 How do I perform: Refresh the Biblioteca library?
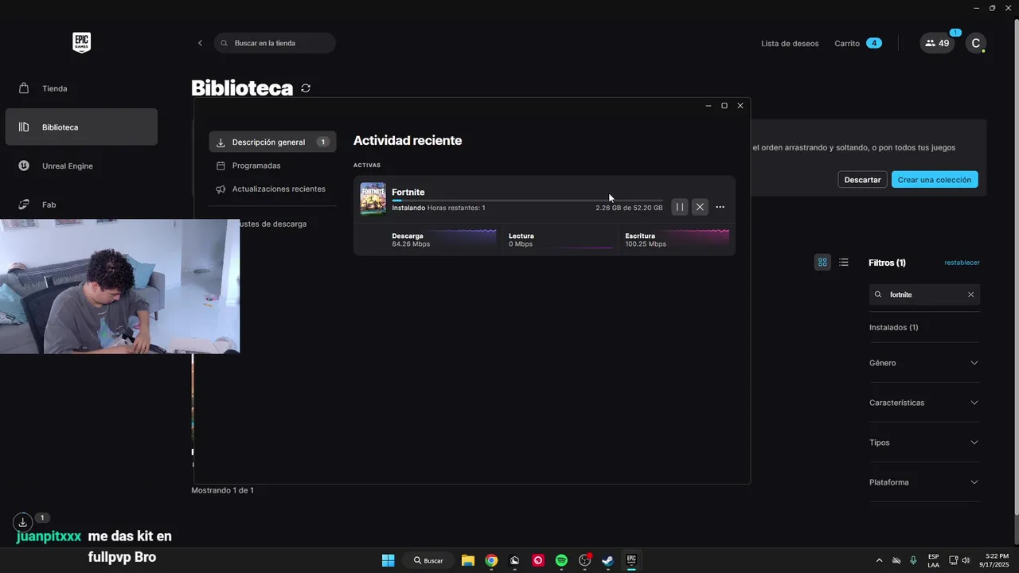tap(306, 88)
